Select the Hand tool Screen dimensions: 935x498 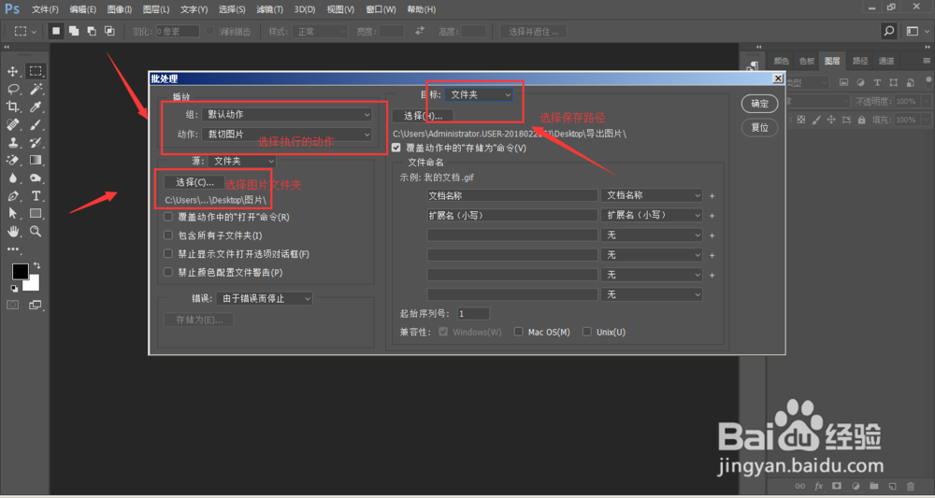[x=12, y=231]
